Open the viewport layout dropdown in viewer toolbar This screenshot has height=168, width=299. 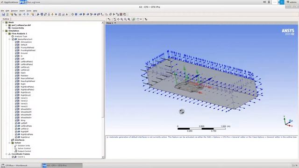(x=141, y=19)
